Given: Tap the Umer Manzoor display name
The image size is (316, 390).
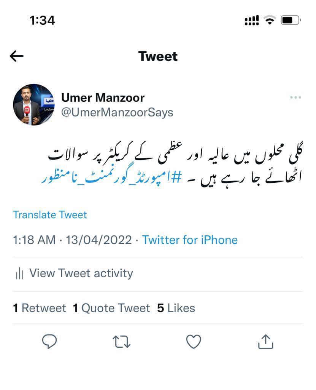Looking at the screenshot, I should [103, 97].
